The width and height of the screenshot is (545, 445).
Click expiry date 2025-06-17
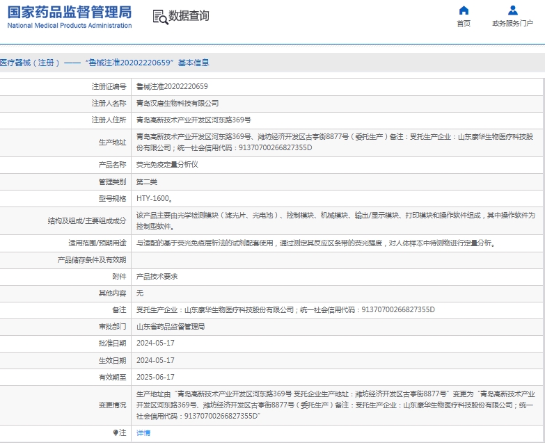click(x=155, y=377)
